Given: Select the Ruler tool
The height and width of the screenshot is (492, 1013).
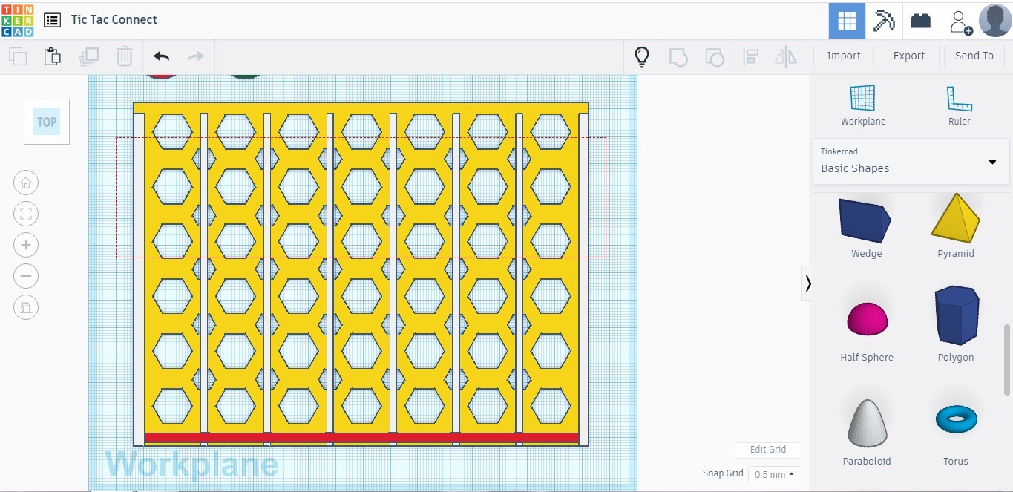Looking at the screenshot, I should pos(959,104).
